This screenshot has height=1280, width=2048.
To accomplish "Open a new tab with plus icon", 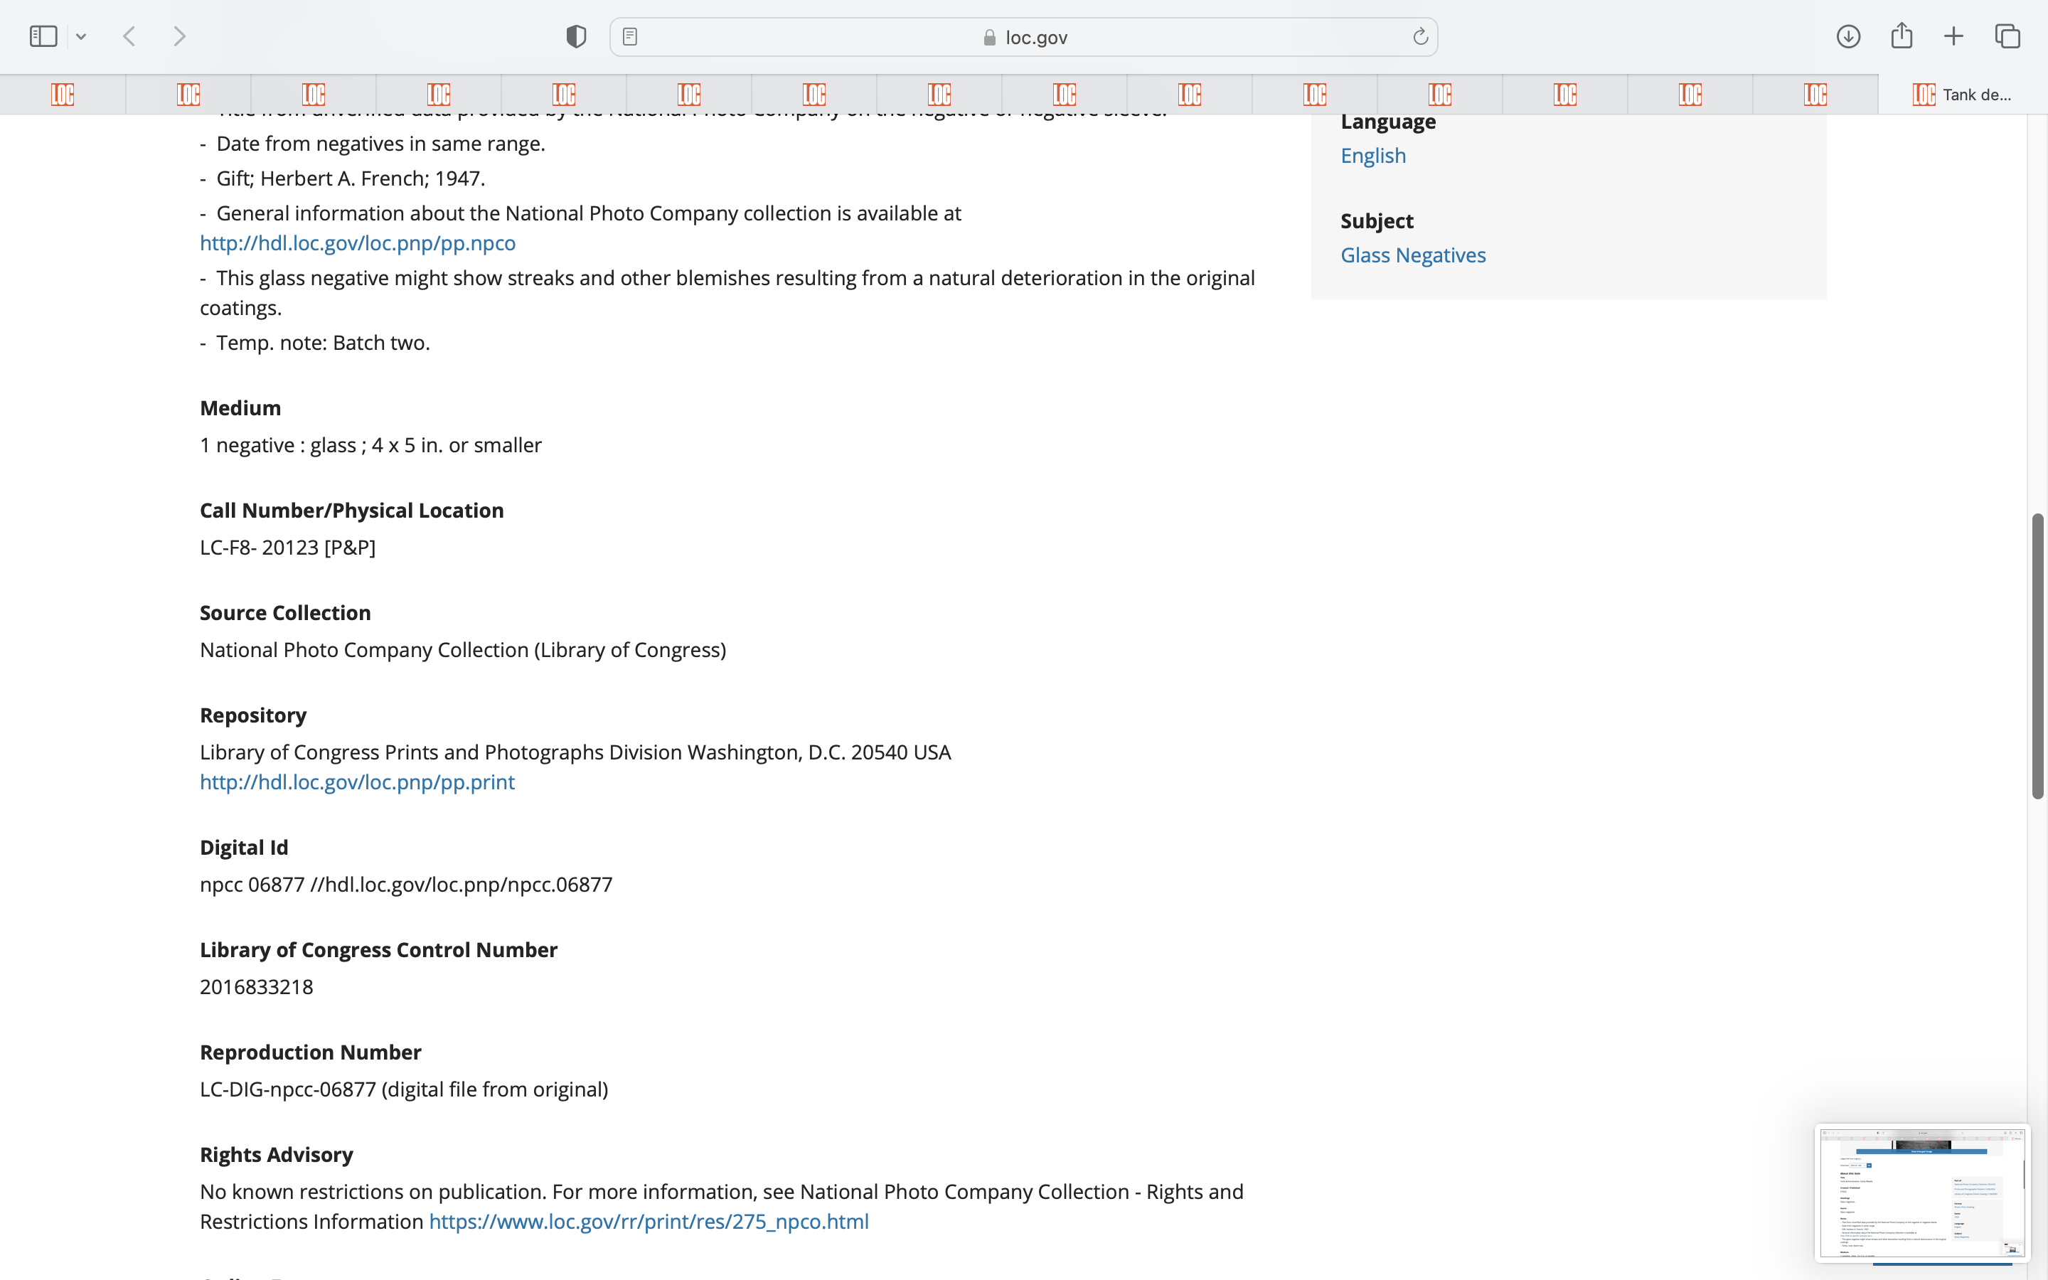I will pos(1953,36).
